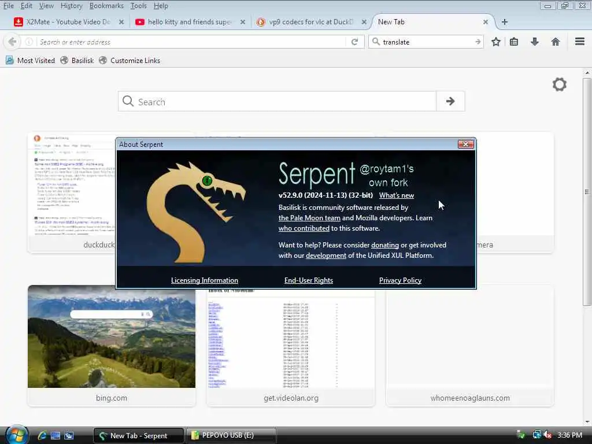Click the page vertical scrollbar
Image resolution: width=592 pixels, height=444 pixels.
pyautogui.click(x=587, y=192)
